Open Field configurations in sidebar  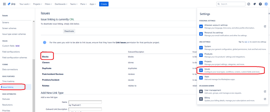click(x=11, y=52)
